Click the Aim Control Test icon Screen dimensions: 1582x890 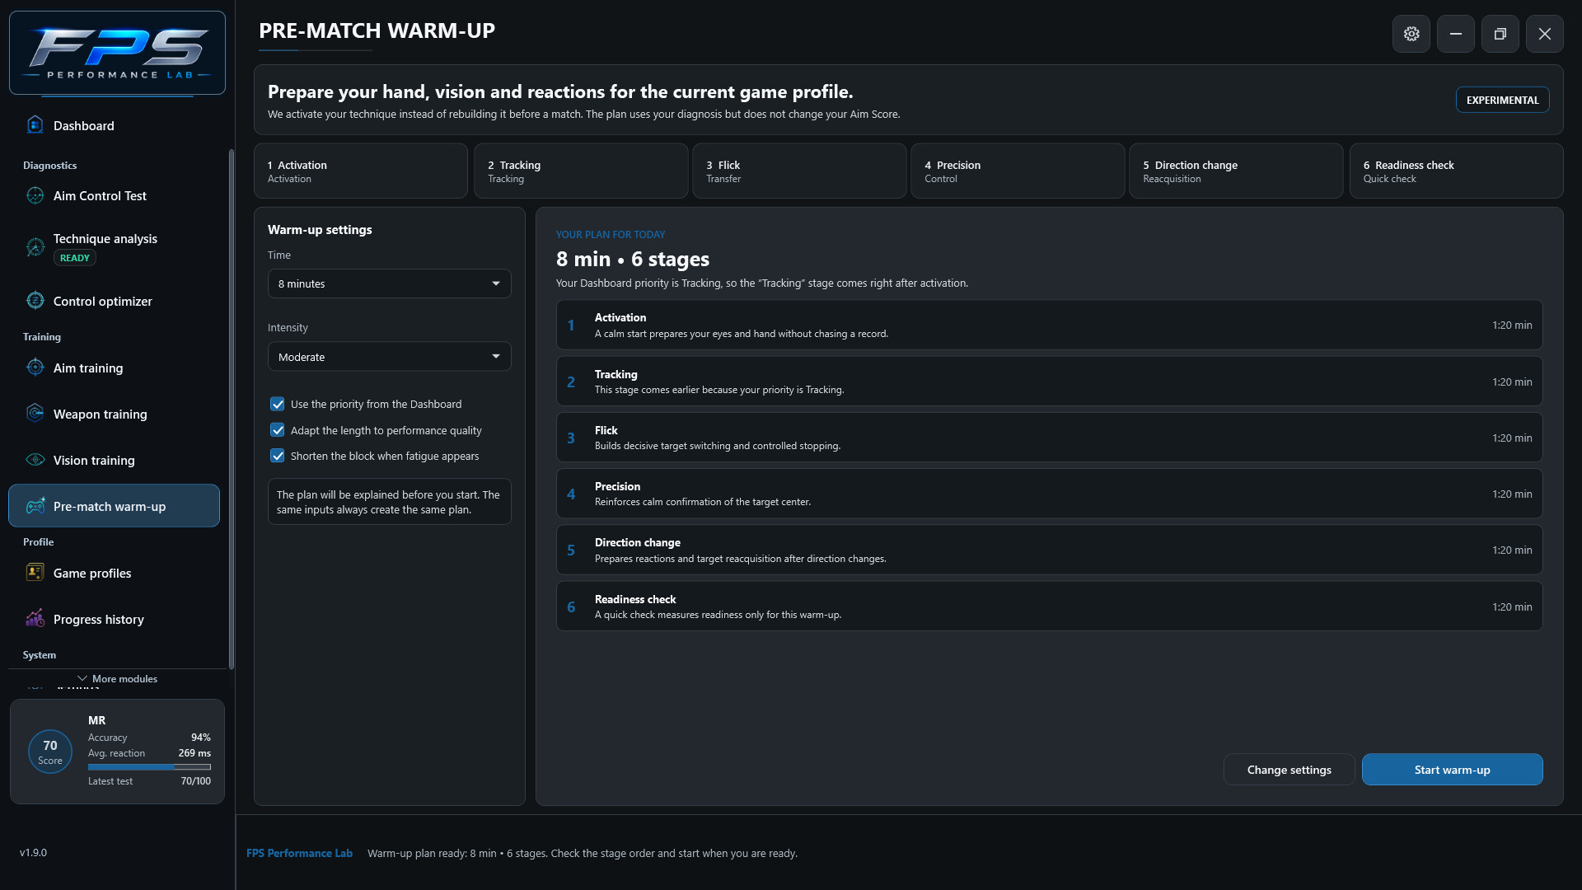pos(35,195)
